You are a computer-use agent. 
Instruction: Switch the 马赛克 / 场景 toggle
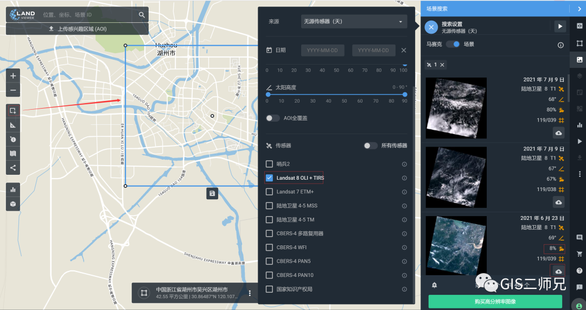(x=453, y=44)
